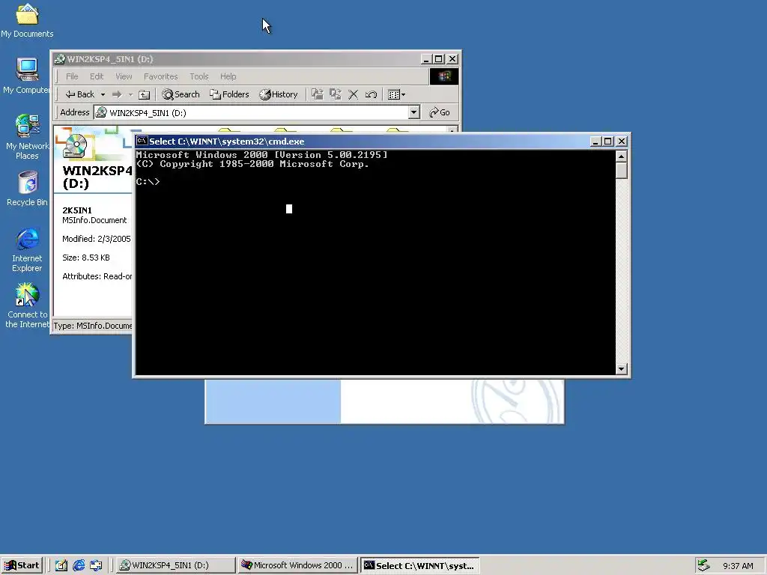
Task: Go Back in Explorer window
Action: click(x=80, y=94)
